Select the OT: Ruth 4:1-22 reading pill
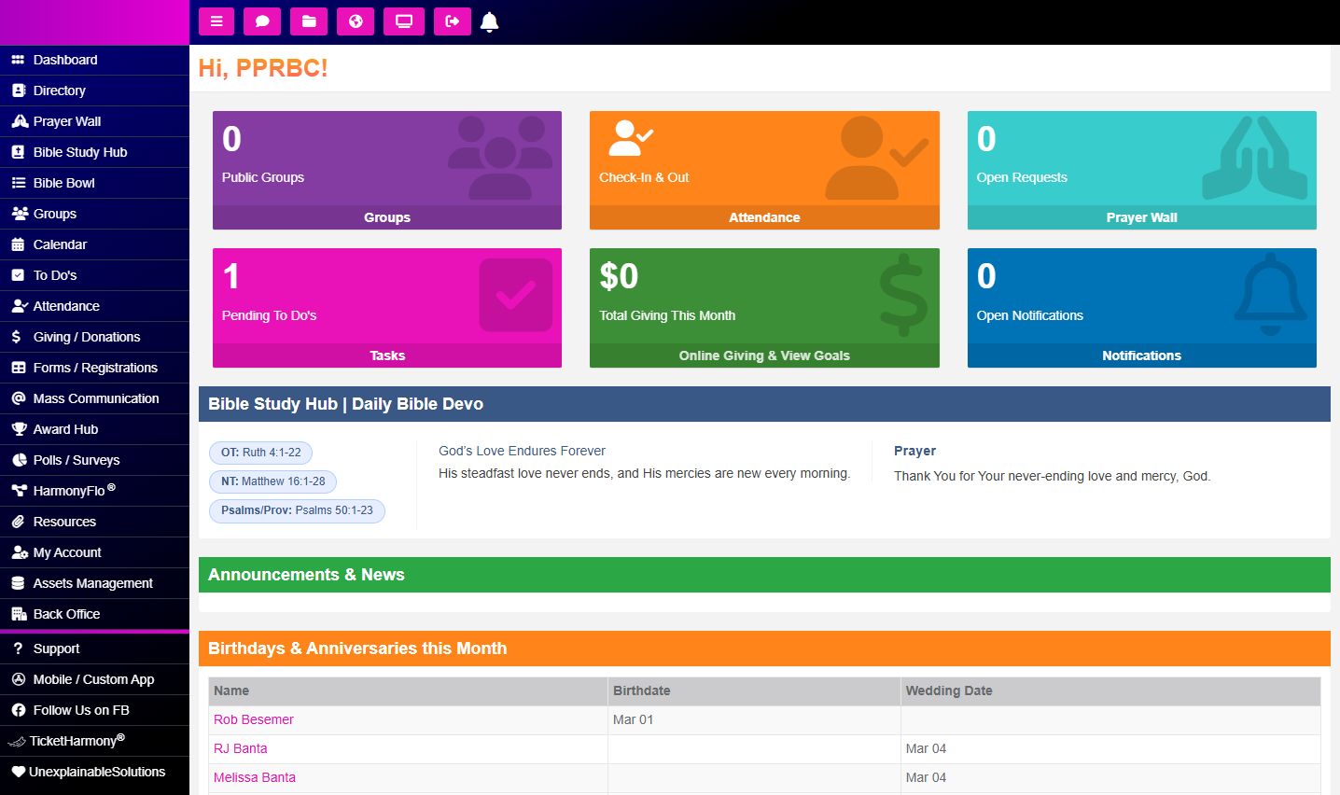This screenshot has width=1340, height=795. point(261,453)
